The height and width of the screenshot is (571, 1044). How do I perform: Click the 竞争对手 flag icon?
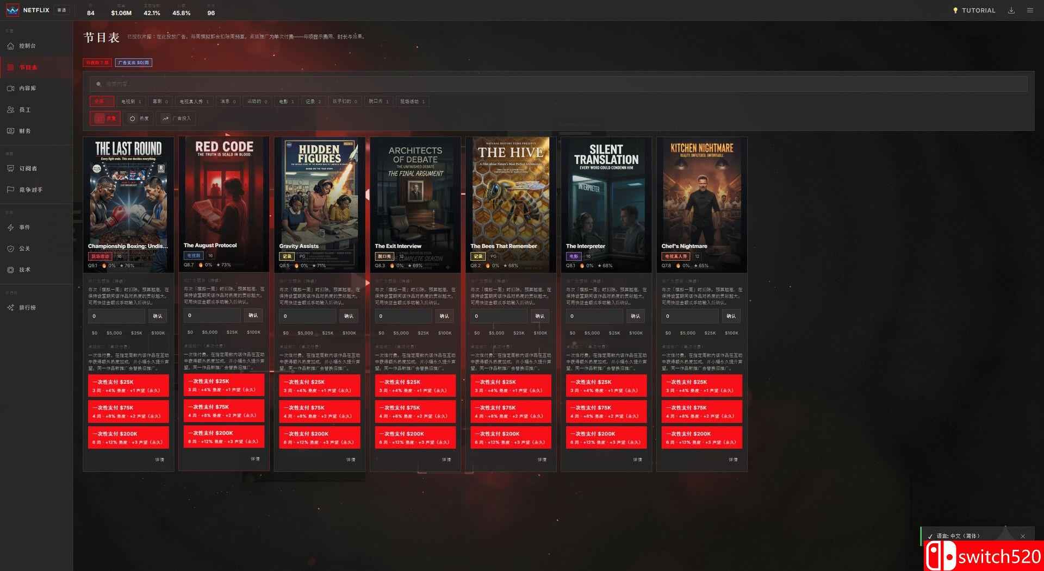10,190
